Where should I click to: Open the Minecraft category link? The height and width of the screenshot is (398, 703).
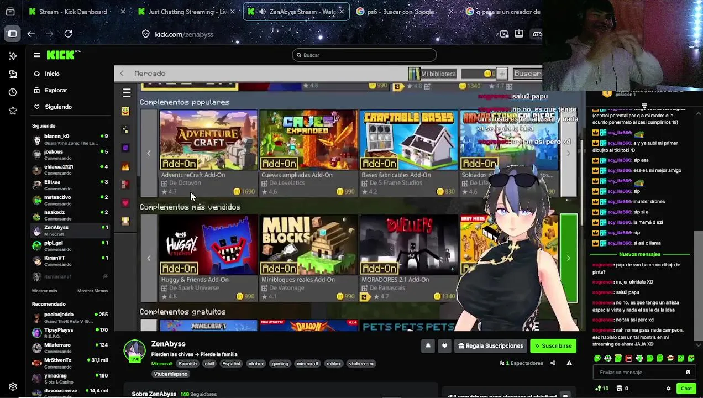[162, 364]
